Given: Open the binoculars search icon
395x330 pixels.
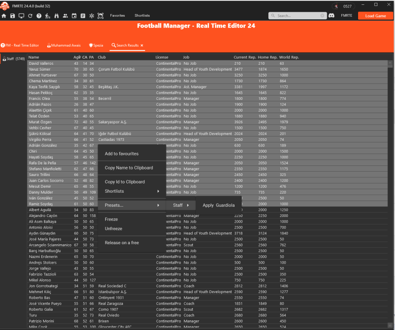Looking at the screenshot, I should [x=56, y=16].
